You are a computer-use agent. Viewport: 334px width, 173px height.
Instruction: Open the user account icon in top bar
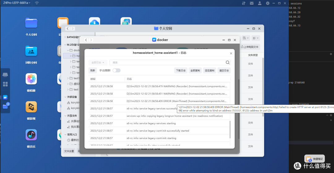260,3
